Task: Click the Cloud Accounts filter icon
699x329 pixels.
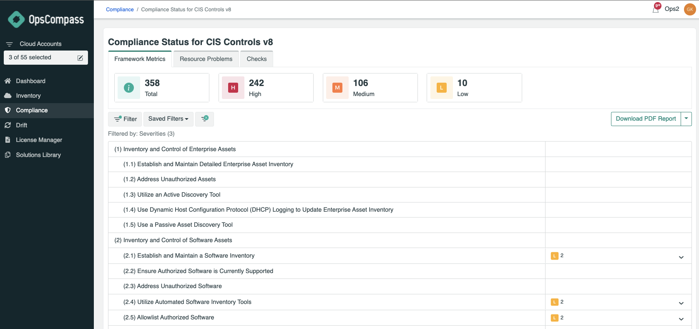Action: 9,44
